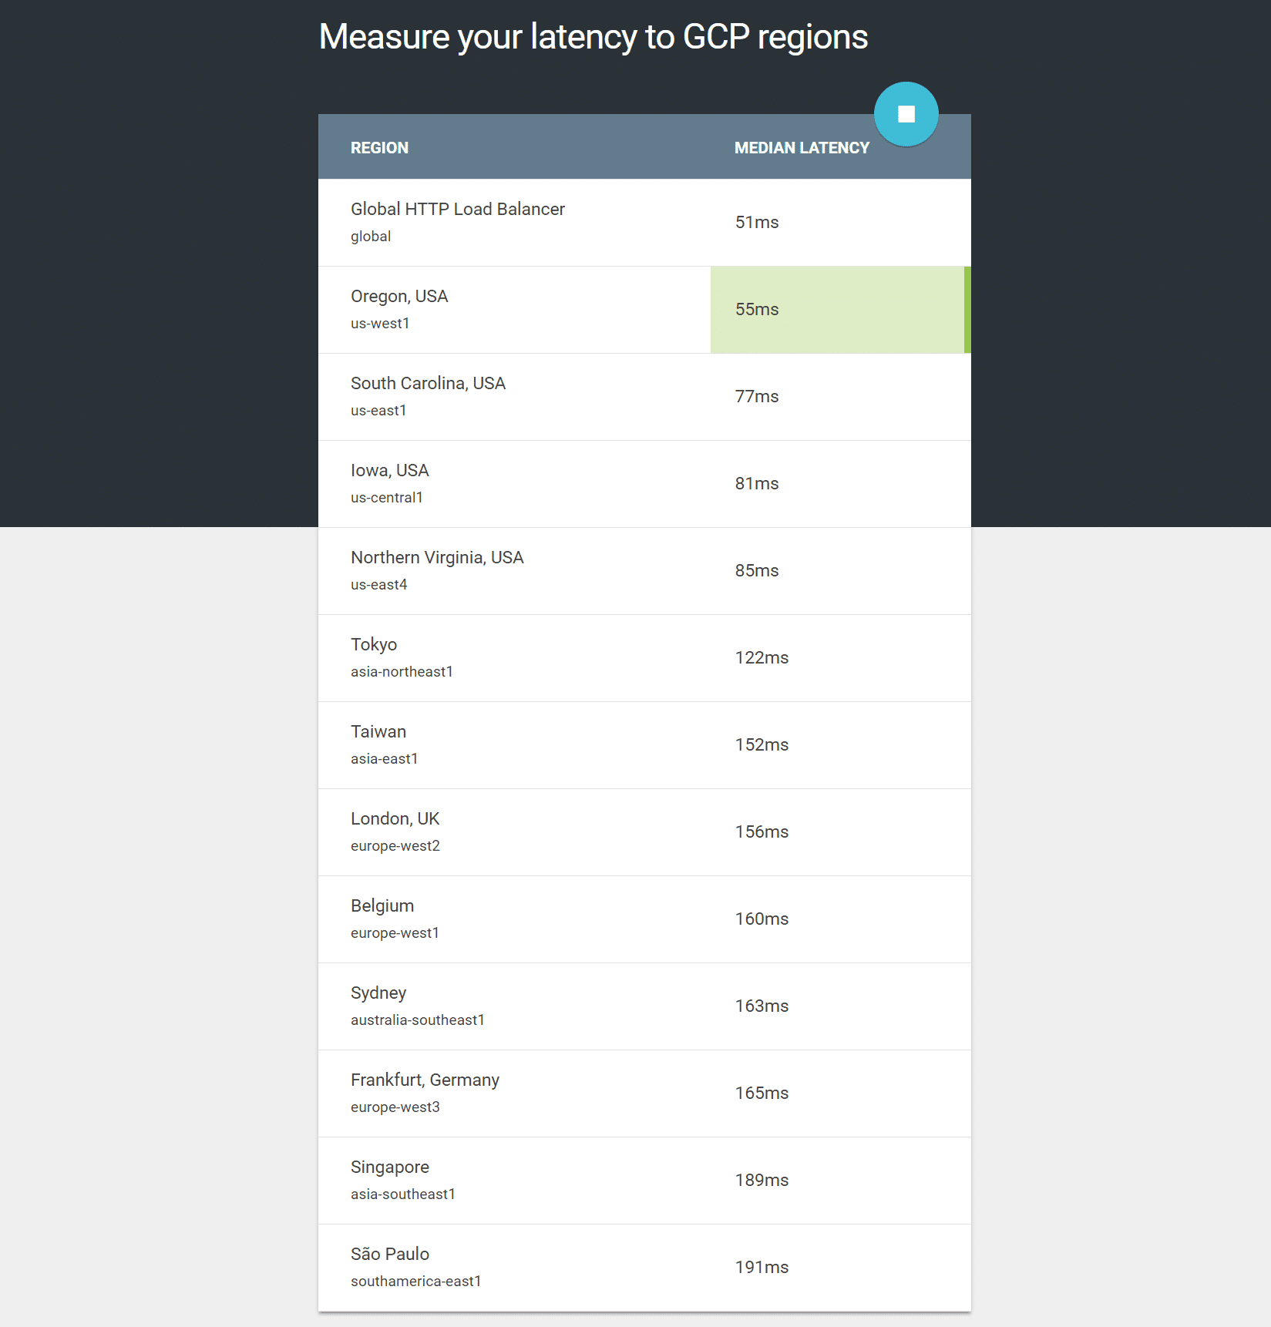Click the Northern Virginia latency value

pyautogui.click(x=756, y=570)
